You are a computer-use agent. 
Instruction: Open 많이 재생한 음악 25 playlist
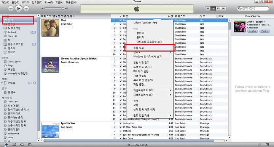[18, 109]
